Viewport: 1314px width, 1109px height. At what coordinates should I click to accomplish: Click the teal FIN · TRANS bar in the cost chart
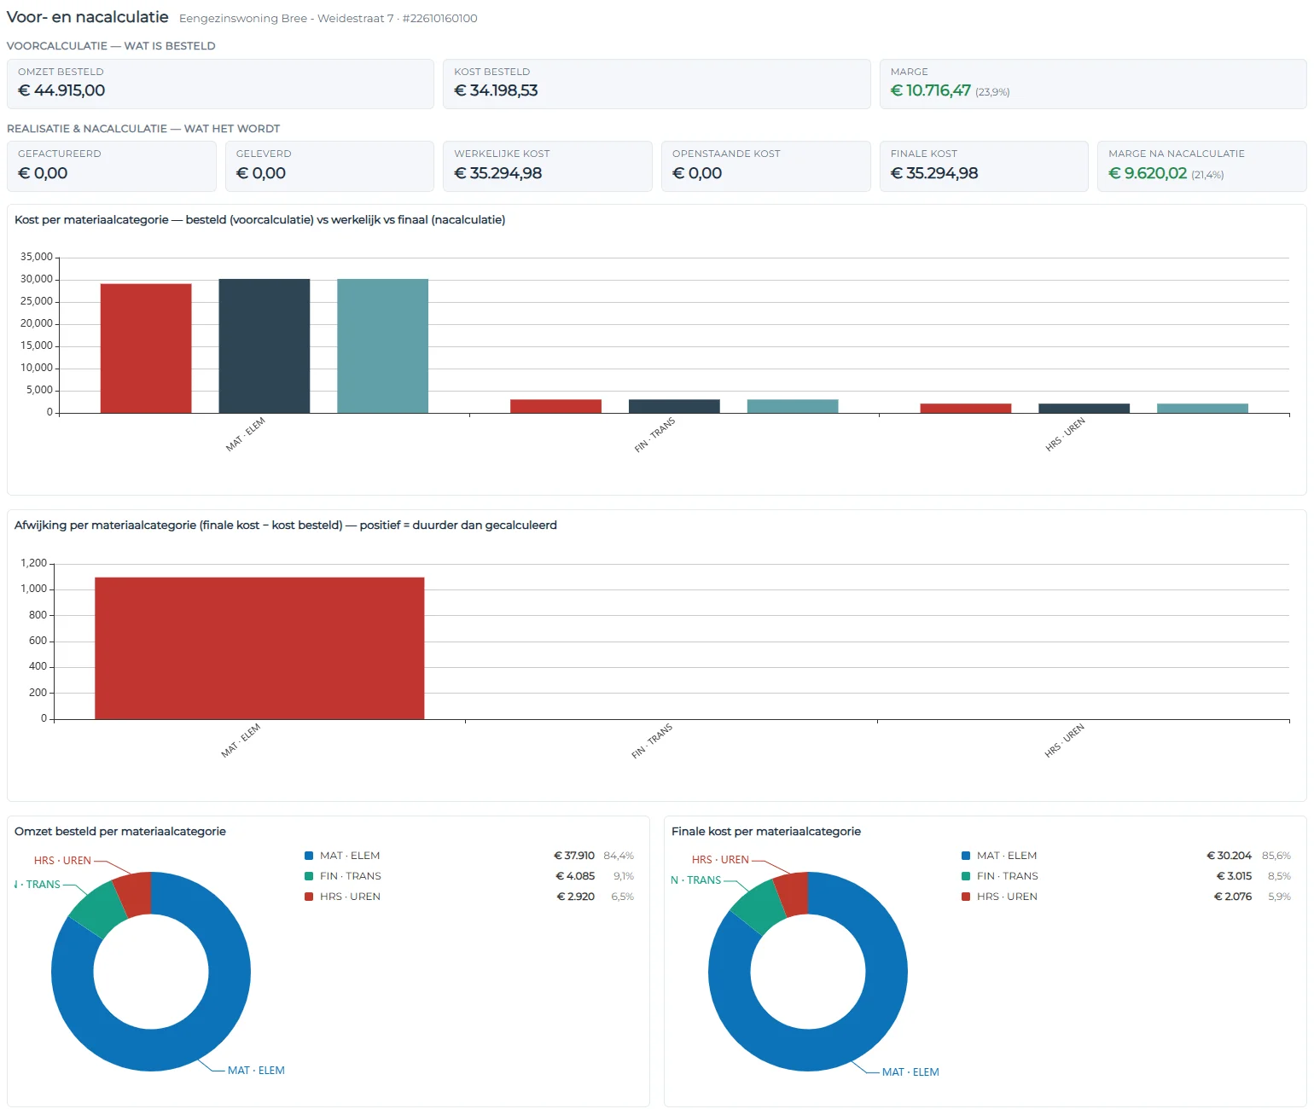(x=793, y=406)
